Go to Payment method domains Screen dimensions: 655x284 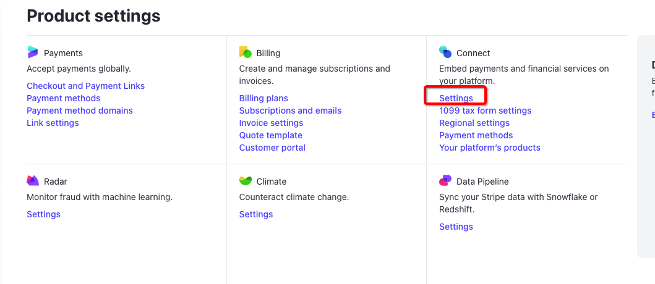79,111
